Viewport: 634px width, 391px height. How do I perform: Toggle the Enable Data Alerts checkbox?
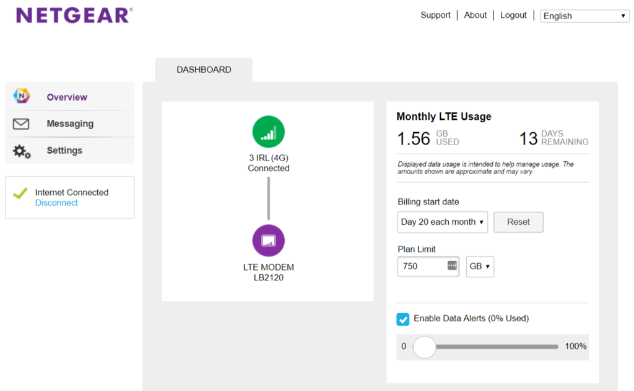click(x=403, y=319)
